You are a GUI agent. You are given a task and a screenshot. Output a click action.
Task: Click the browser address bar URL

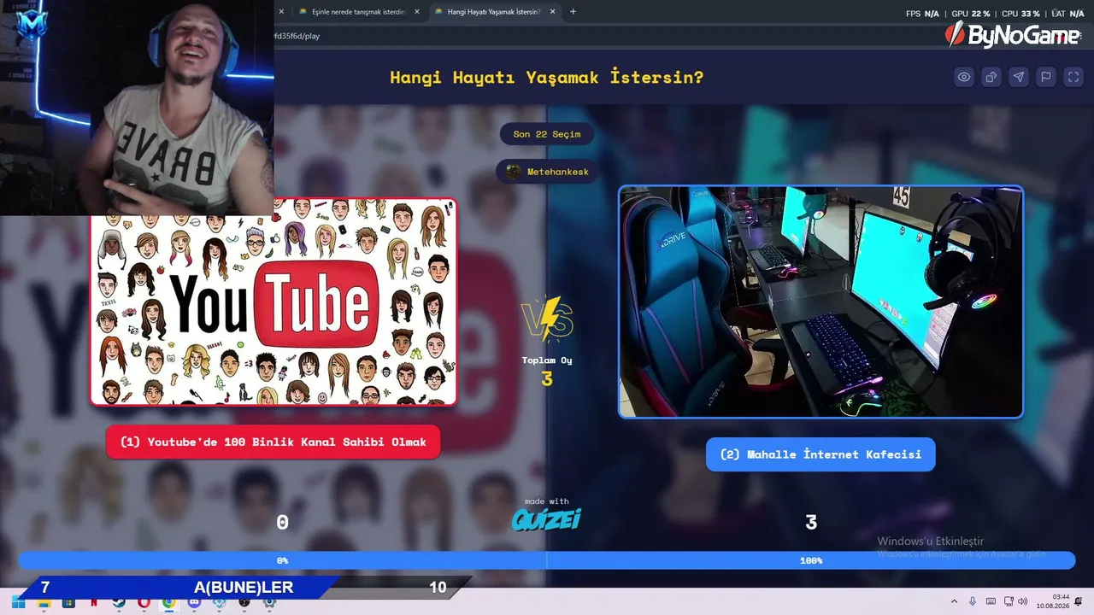pyautogui.click(x=297, y=36)
